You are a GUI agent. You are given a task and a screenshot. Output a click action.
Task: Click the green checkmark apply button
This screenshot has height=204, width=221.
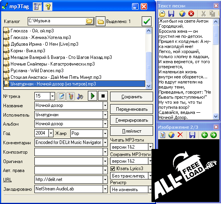[146, 21]
